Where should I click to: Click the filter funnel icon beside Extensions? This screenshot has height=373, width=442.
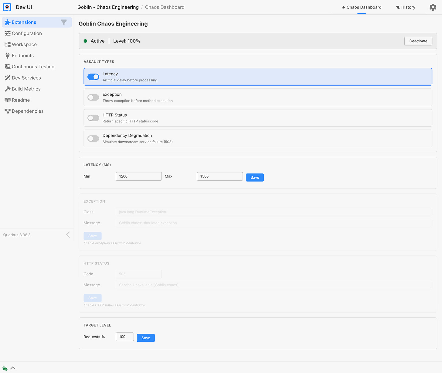tap(64, 22)
